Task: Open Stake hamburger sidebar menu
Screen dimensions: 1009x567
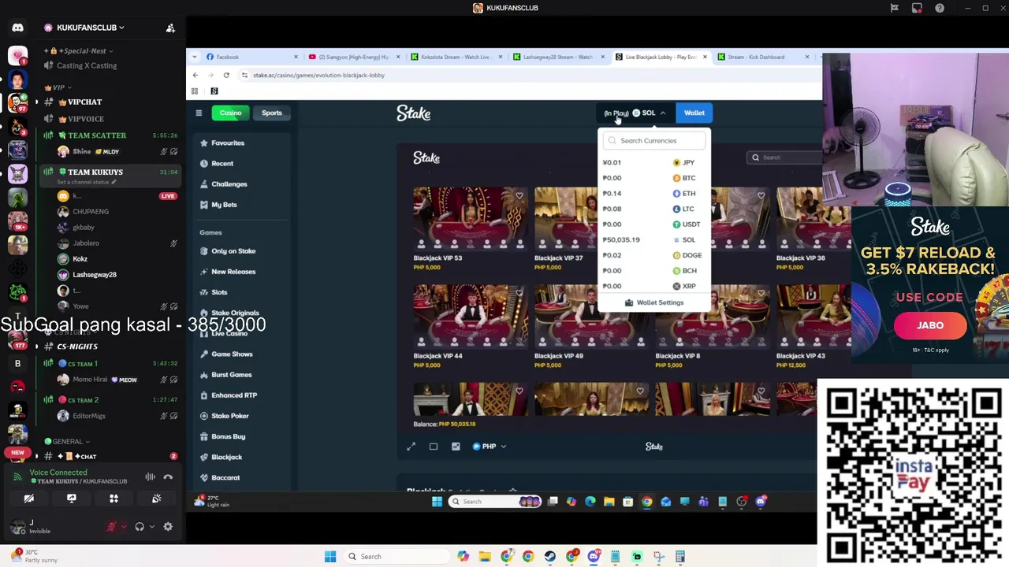Action: [199, 113]
